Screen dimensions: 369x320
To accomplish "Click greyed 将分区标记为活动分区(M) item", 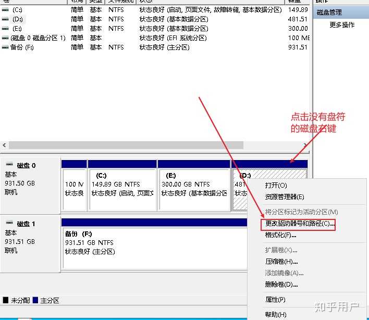I will (301, 212).
